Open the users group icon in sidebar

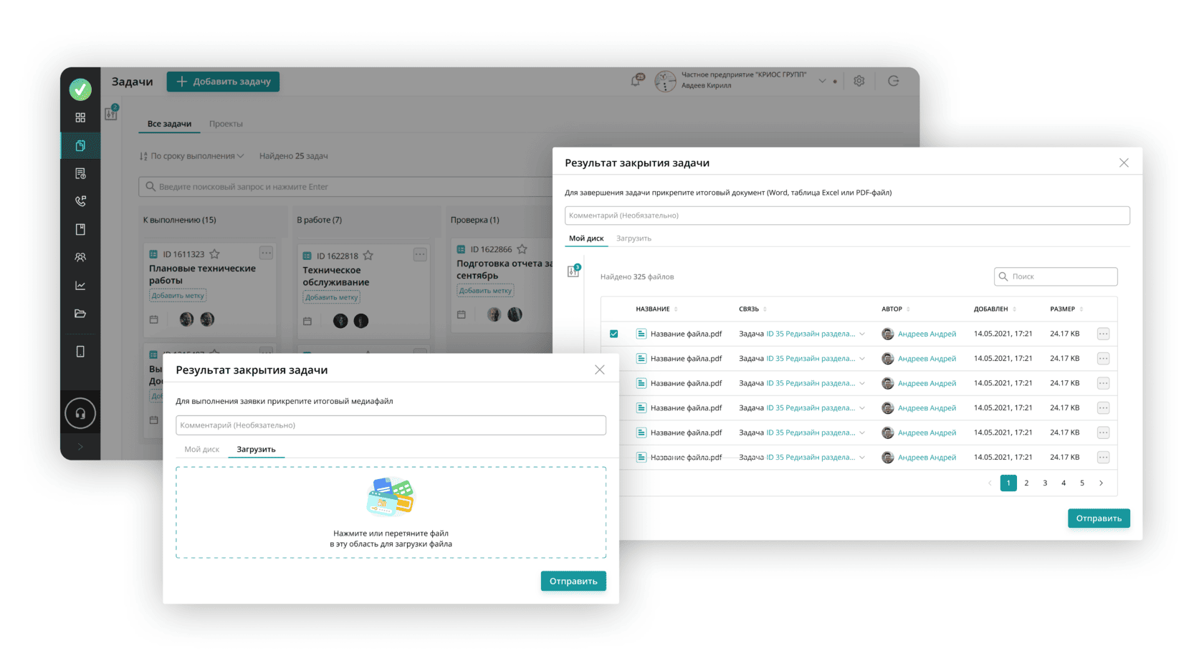coord(80,257)
